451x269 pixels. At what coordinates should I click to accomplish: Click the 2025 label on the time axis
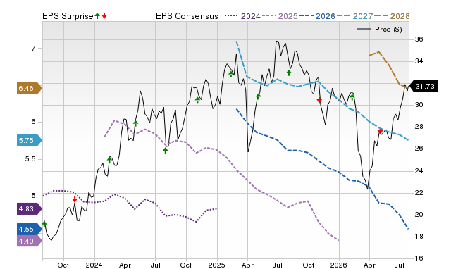tap(216, 265)
